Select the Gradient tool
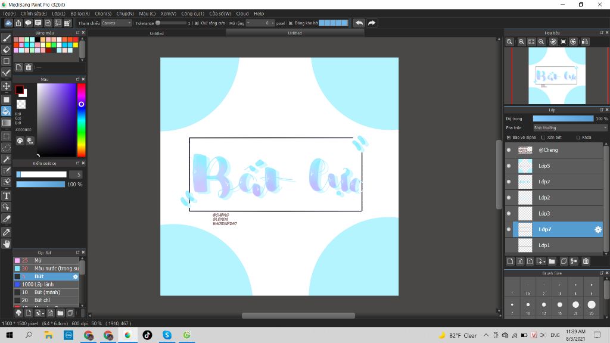This screenshot has height=343, width=610. coord(6,123)
